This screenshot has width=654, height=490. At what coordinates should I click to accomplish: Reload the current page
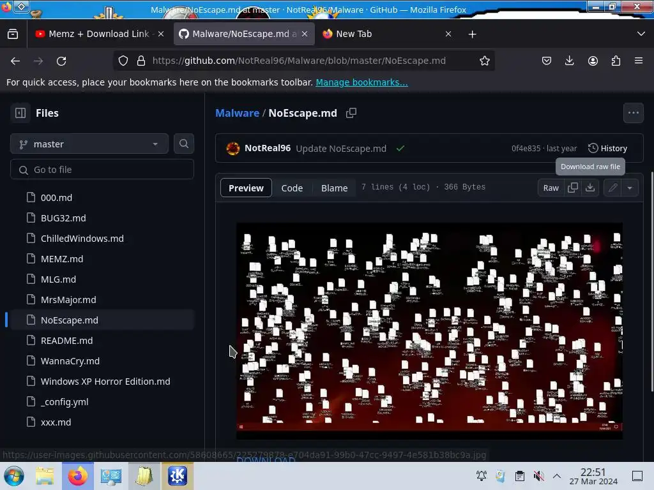(61, 61)
